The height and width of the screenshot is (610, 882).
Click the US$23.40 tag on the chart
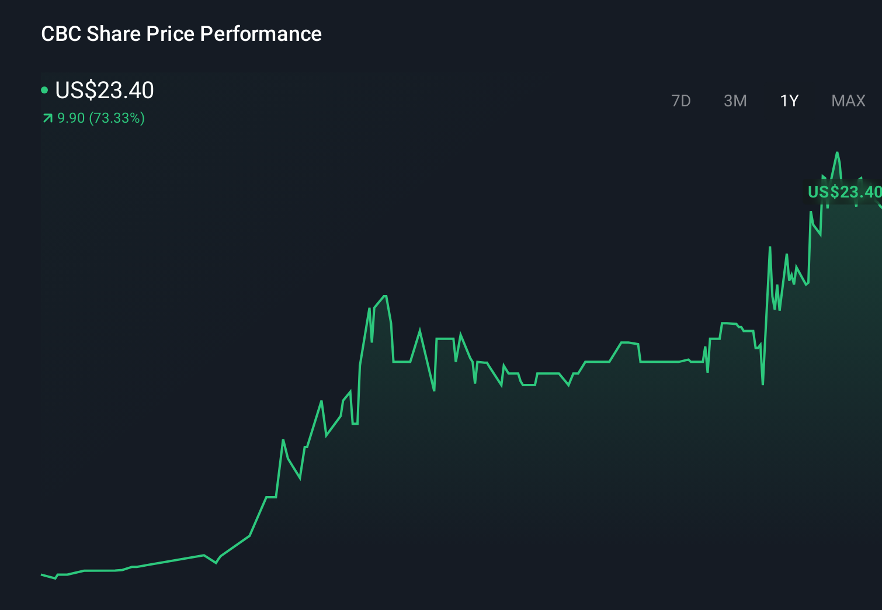[843, 192]
